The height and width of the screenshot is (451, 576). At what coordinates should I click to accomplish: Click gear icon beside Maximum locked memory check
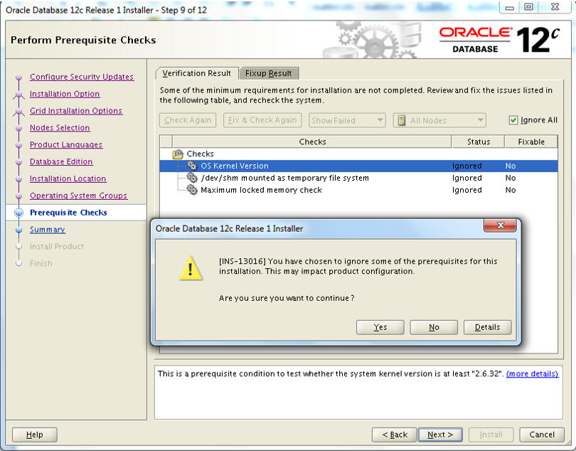click(x=192, y=190)
